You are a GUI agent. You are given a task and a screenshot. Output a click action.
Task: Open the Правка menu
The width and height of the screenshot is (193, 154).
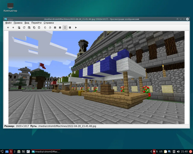[x=18, y=23]
